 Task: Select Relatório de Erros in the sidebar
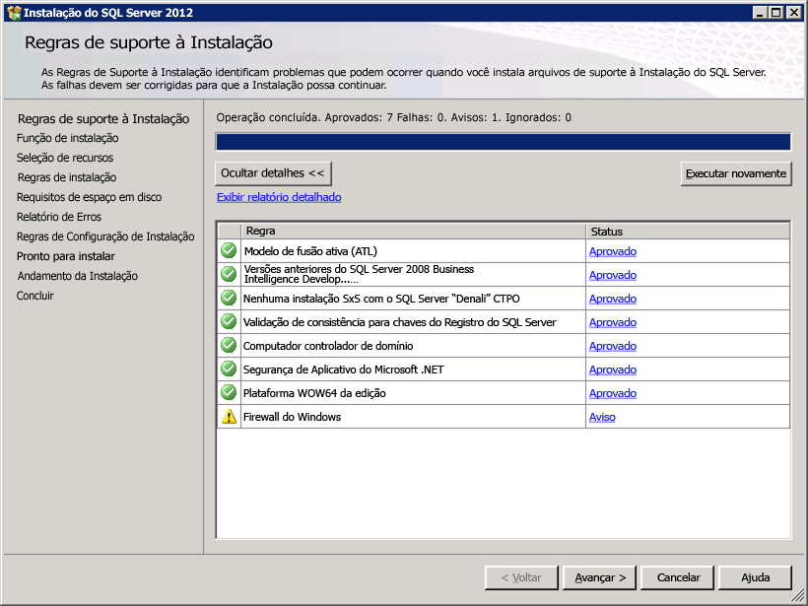tap(58, 215)
